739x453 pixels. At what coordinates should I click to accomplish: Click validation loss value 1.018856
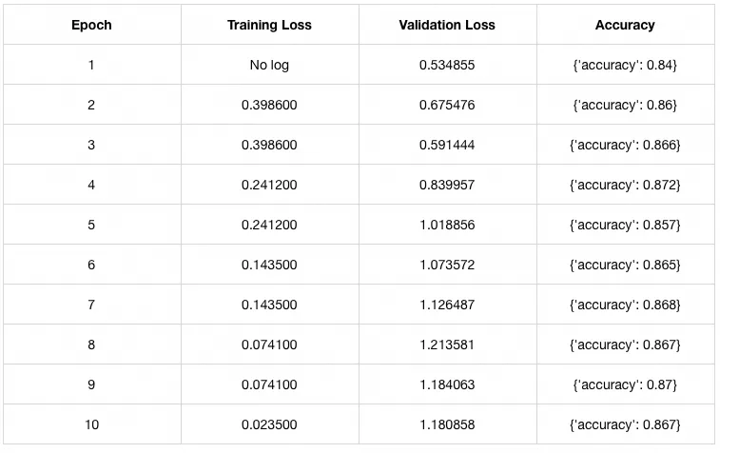[447, 225]
